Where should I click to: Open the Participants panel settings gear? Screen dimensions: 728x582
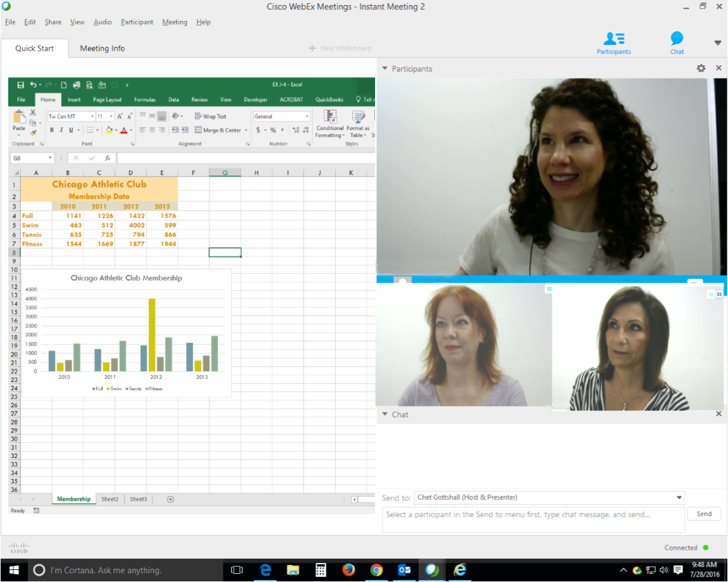point(701,68)
